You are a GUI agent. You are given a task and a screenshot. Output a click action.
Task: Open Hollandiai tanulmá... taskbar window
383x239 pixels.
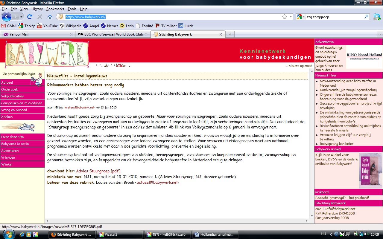tap(215, 235)
